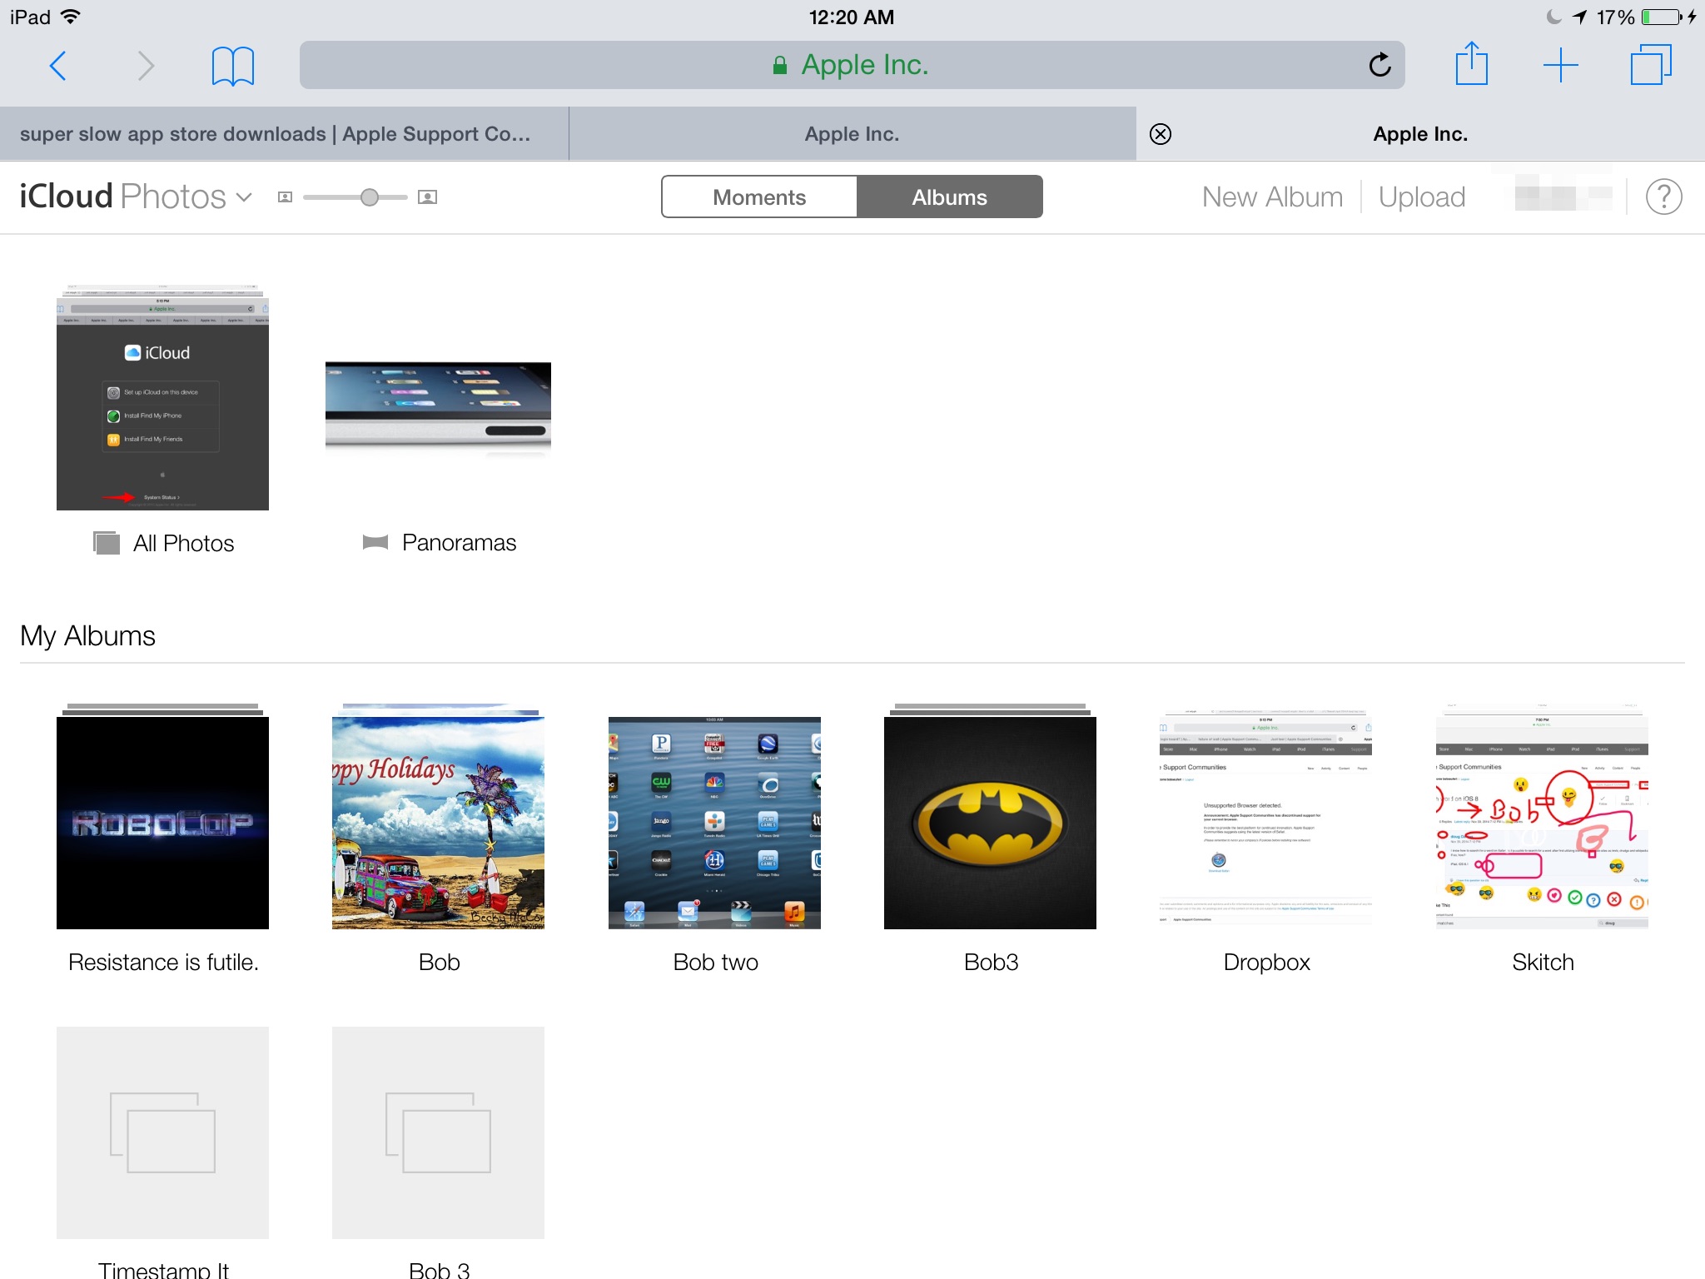Expand the iCloud Photos app dropdown
Viewport: 1705px width, 1279px height.
[244, 197]
